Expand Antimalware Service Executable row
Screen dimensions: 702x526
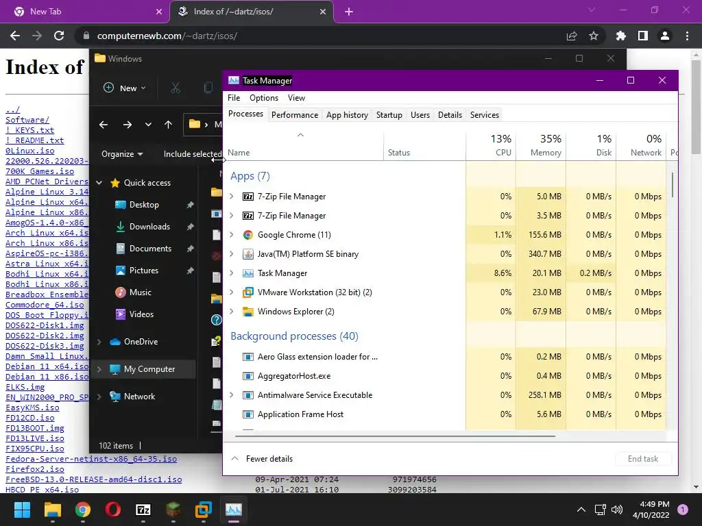click(232, 395)
